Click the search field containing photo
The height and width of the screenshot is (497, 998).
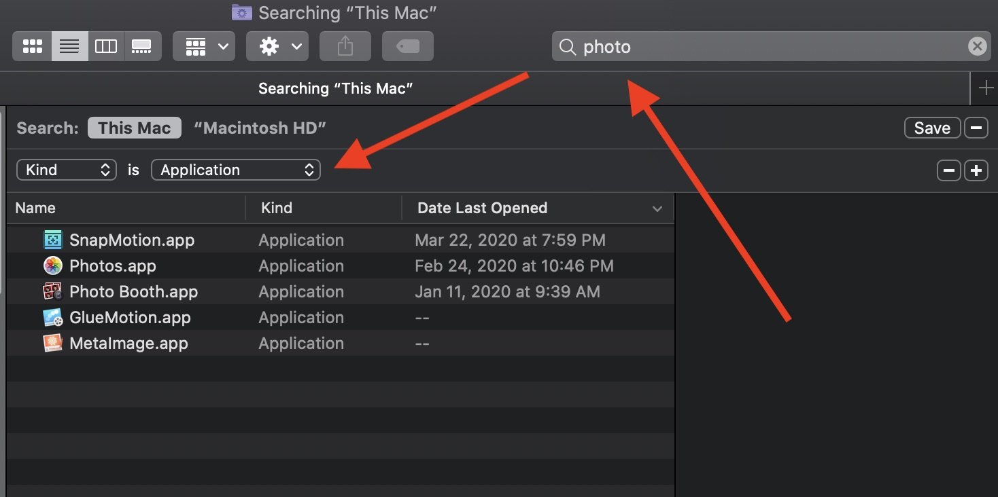click(x=771, y=47)
